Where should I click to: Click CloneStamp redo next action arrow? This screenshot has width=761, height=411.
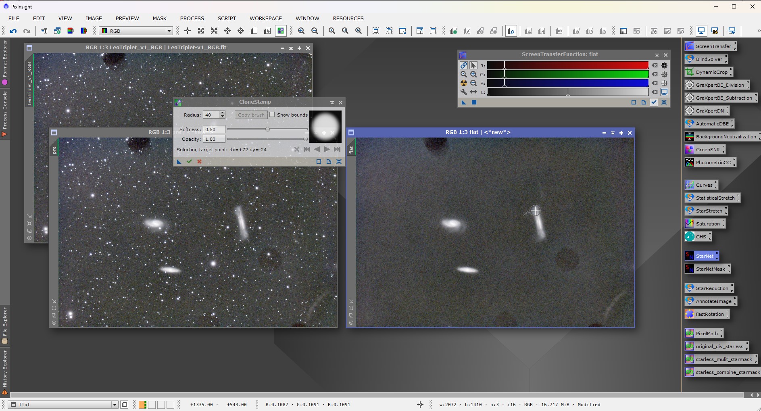[327, 149]
